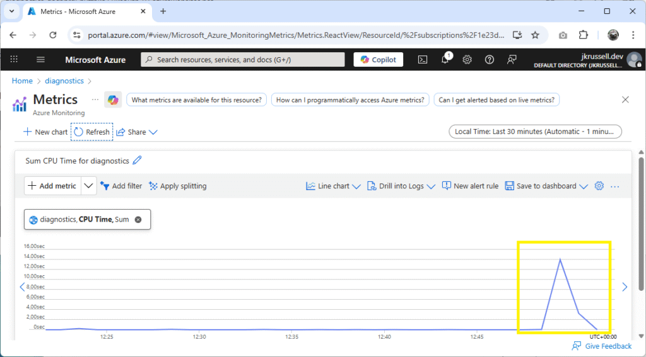Open the Share dropdown
The width and height of the screenshot is (646, 357).
(x=137, y=132)
